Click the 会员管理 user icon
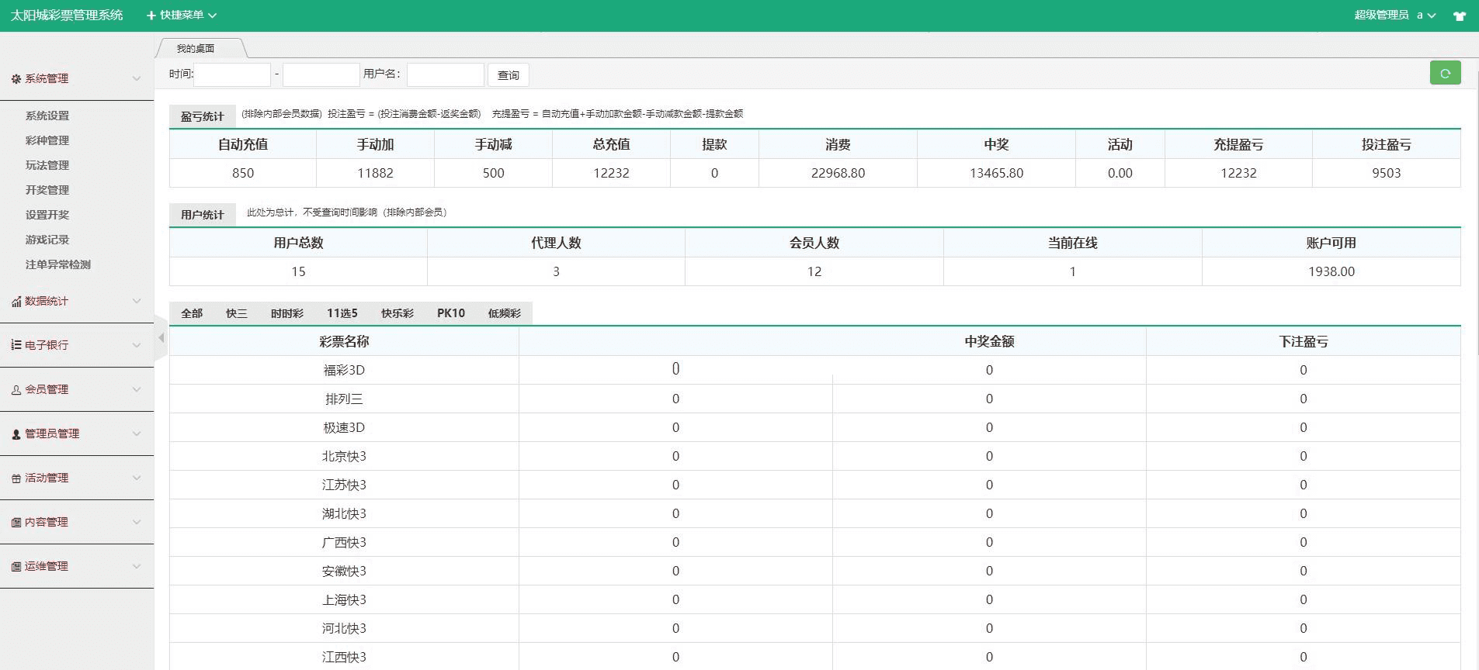 pos(16,390)
